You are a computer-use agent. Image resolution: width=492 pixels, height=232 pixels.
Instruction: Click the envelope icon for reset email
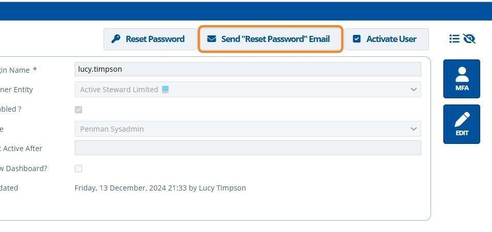click(x=212, y=39)
